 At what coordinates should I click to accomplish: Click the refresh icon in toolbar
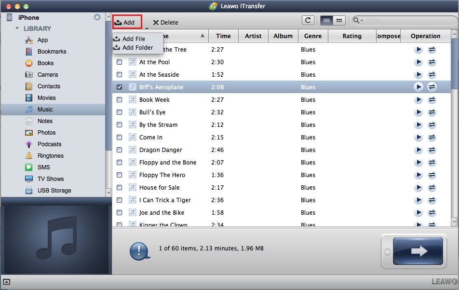tap(308, 20)
